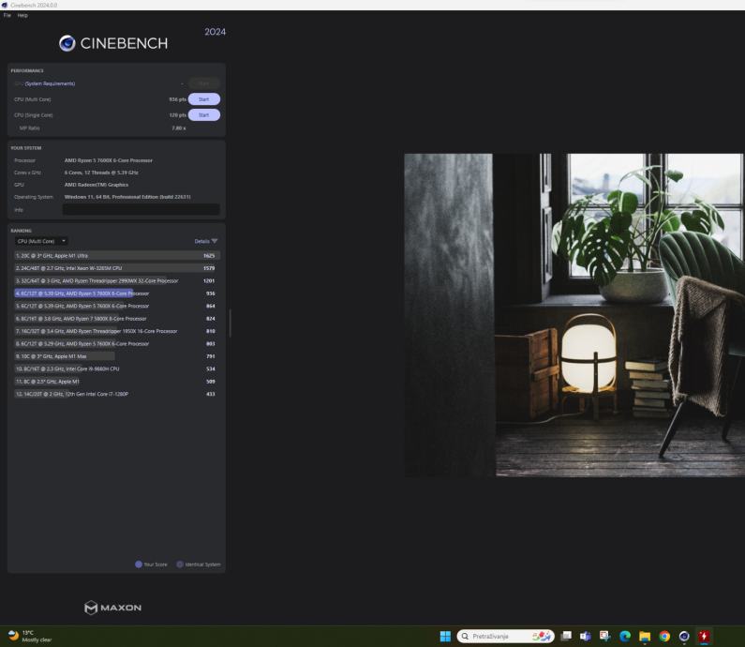Launch Microsoft Edge from the taskbar

point(625,636)
